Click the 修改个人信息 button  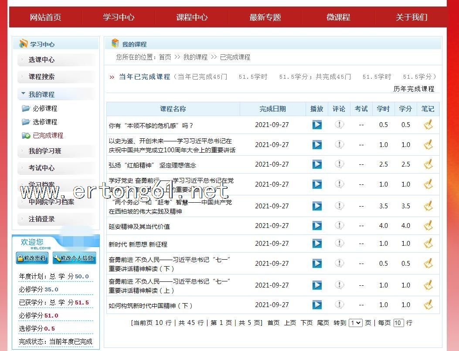pos(74,258)
